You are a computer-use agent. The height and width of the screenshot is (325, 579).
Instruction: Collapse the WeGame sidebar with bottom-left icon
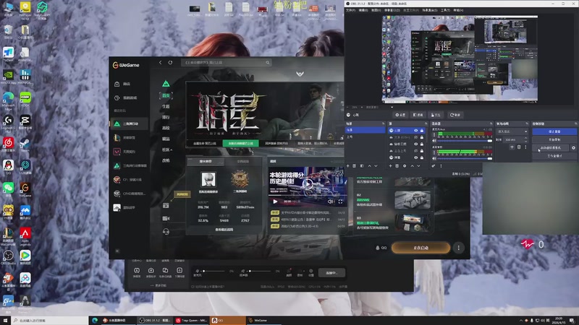117,251
